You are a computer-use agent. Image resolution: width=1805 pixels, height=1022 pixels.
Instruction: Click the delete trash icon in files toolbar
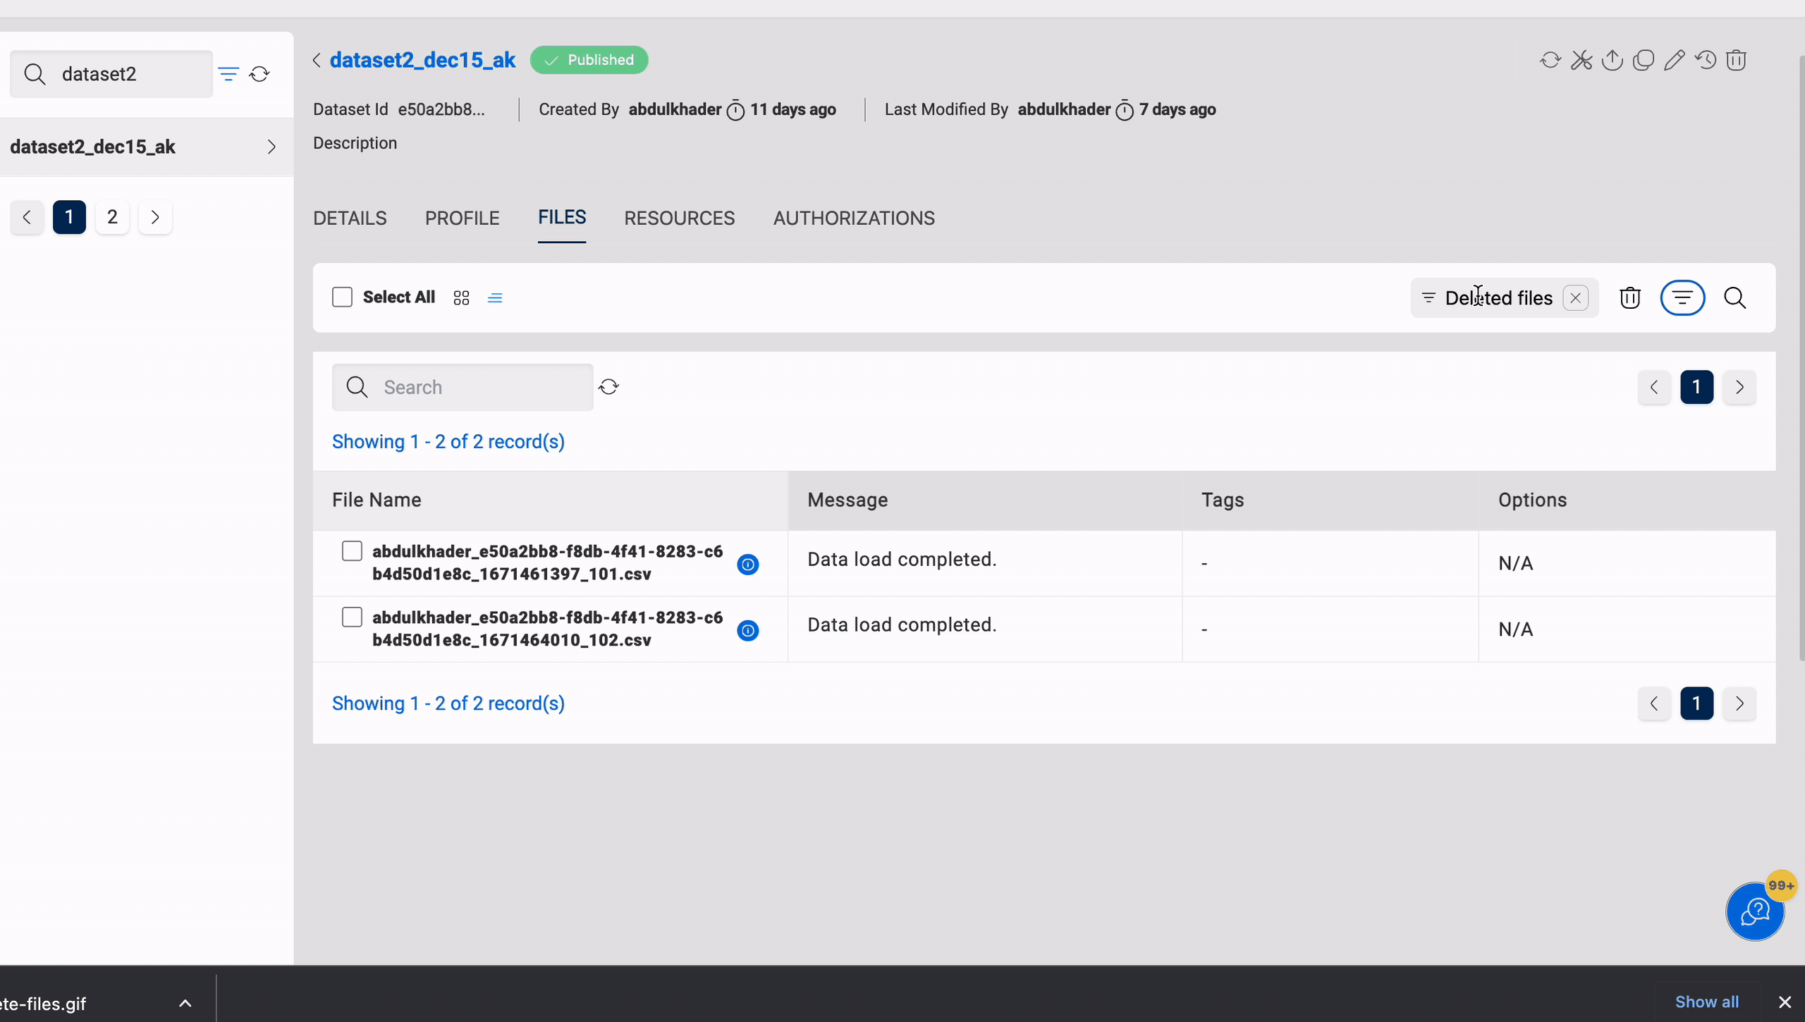coord(1630,299)
